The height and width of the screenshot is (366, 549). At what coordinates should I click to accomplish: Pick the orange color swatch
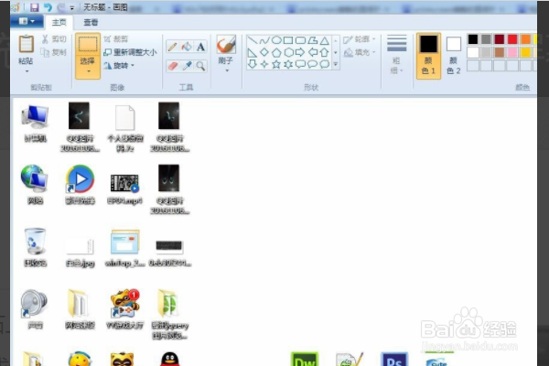[525, 39]
